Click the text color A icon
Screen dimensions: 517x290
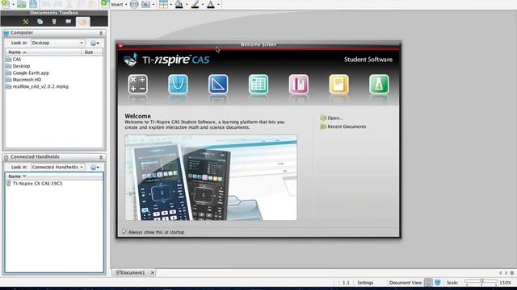click(211, 4)
